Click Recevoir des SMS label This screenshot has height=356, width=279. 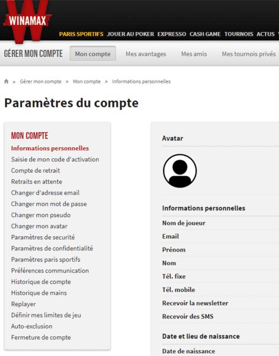(188, 316)
